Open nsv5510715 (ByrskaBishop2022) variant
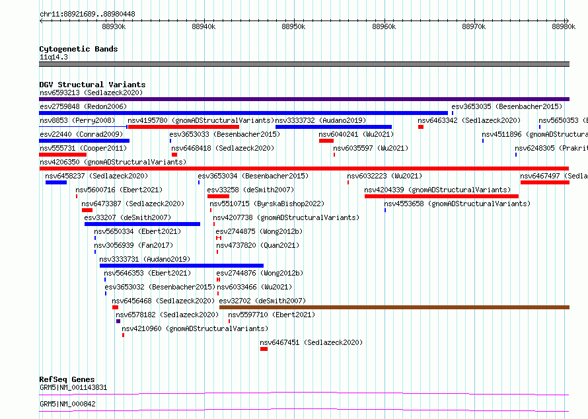The image size is (588, 419). [267, 204]
